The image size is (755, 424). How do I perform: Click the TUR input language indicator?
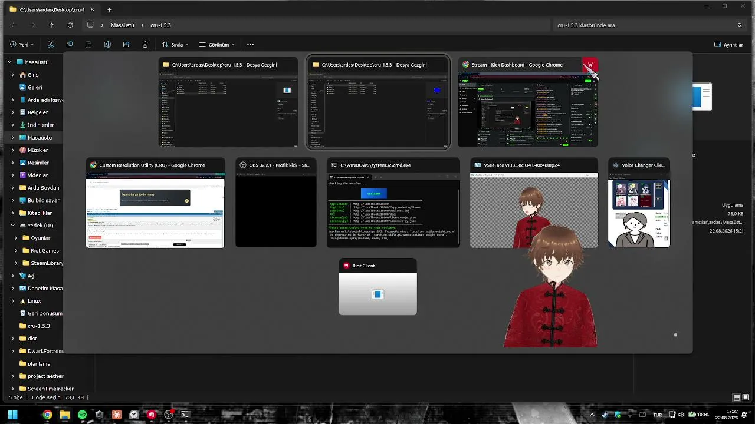[657, 415]
